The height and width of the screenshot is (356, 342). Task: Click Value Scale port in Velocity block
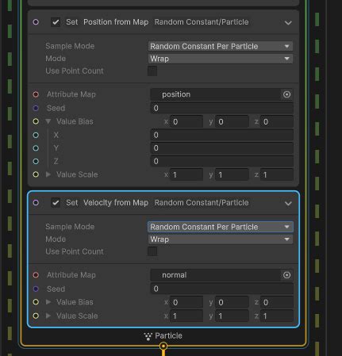click(36, 316)
